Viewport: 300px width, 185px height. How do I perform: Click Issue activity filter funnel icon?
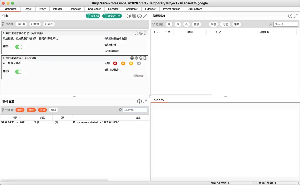click(153, 24)
